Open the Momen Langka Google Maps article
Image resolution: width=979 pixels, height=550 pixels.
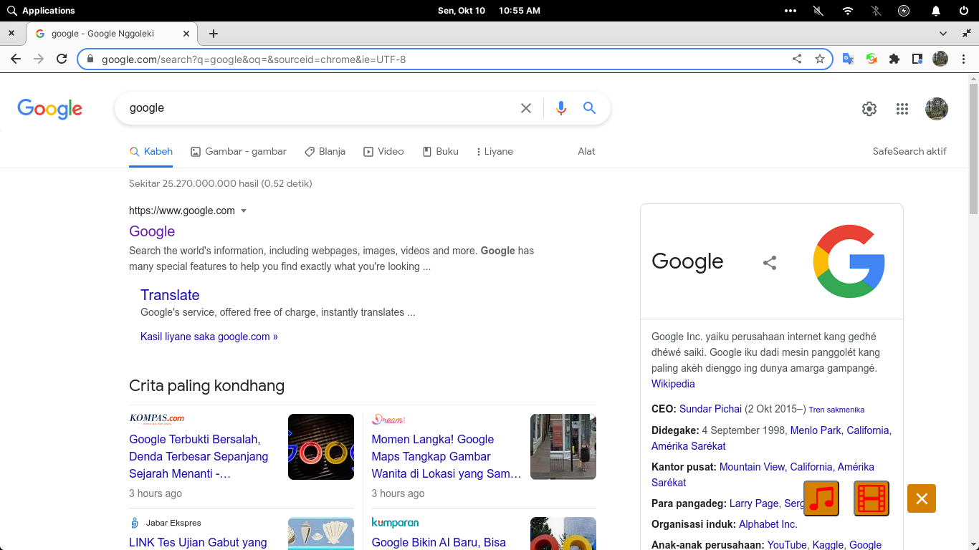pyautogui.click(x=446, y=456)
